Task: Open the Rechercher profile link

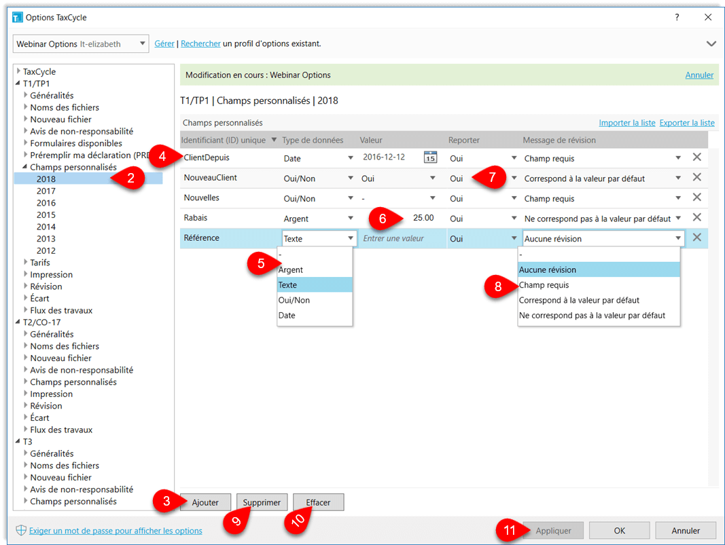Action: click(200, 44)
